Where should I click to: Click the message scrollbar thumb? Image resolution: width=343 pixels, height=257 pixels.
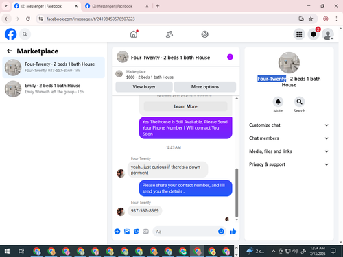(237, 193)
